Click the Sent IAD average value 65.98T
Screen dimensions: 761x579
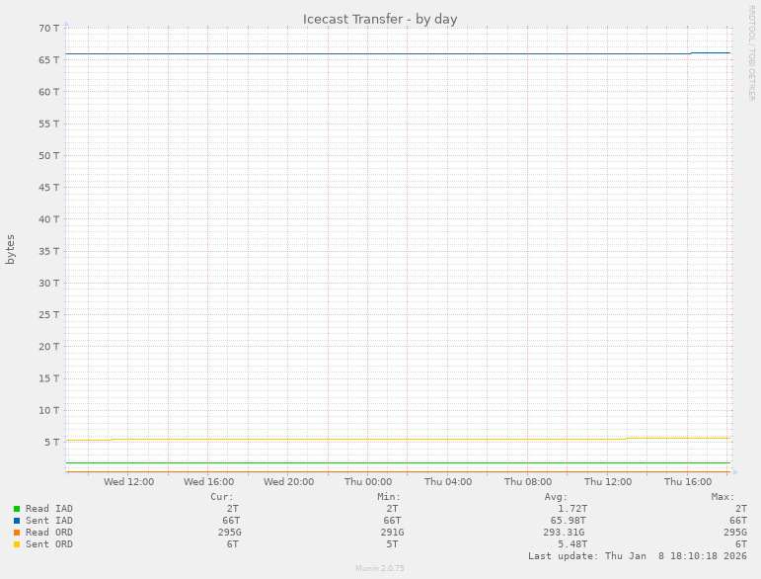[x=569, y=521]
